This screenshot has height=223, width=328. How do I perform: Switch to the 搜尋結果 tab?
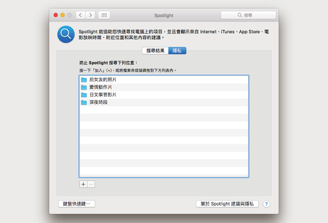155,51
